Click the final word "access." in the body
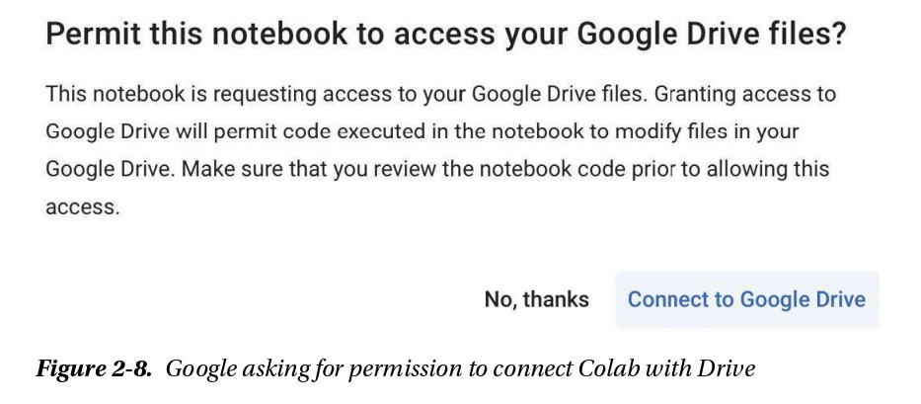 click(x=82, y=207)
